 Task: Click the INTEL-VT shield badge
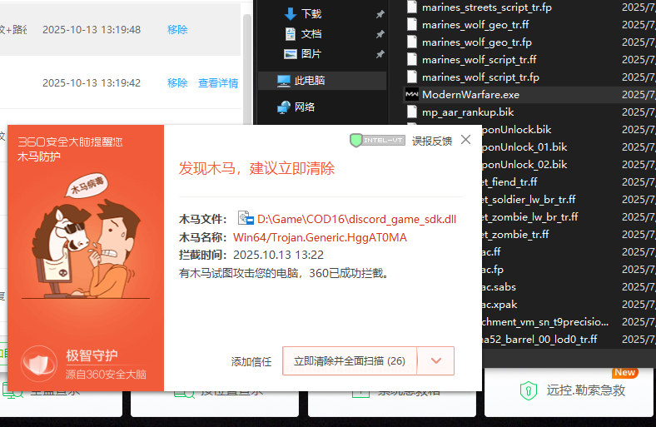coord(377,141)
